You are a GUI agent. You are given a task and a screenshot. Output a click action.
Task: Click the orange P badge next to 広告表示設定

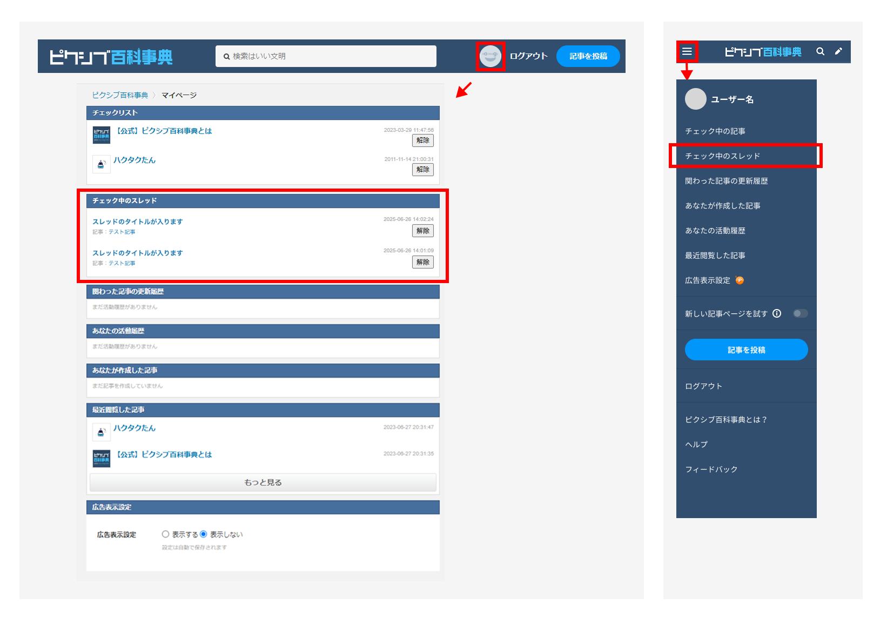pyautogui.click(x=740, y=280)
